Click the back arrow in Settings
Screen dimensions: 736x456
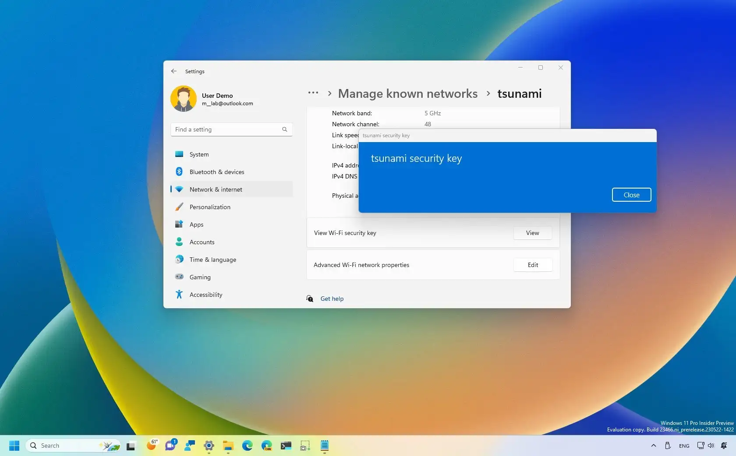(174, 71)
